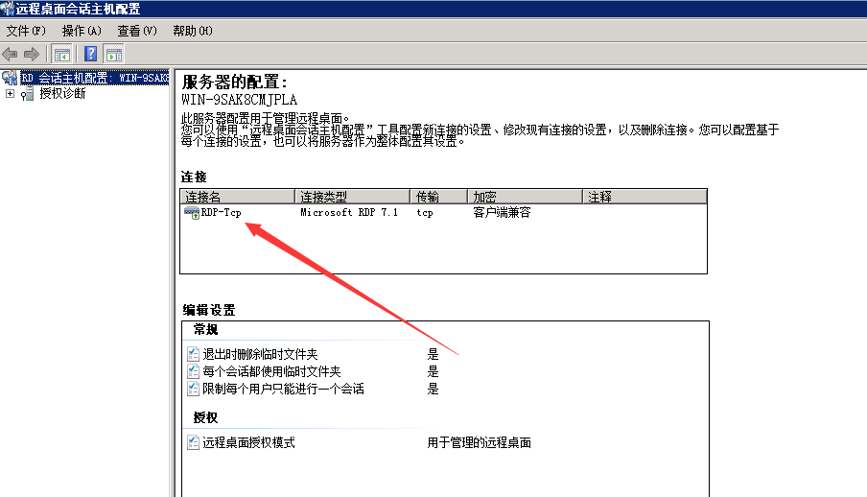Open the 查看(V) menu

137,31
